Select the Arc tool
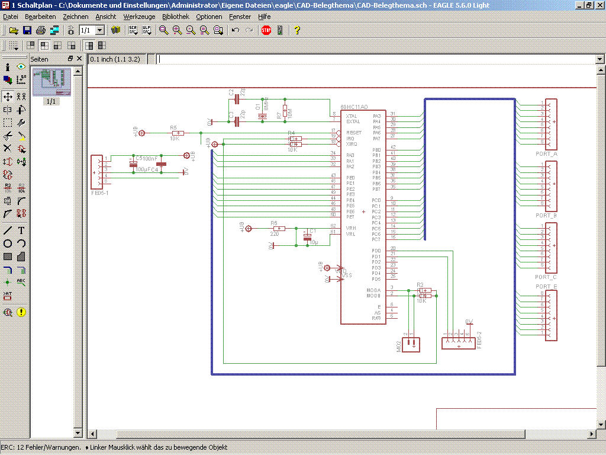This screenshot has height=455, width=606. (x=21, y=243)
